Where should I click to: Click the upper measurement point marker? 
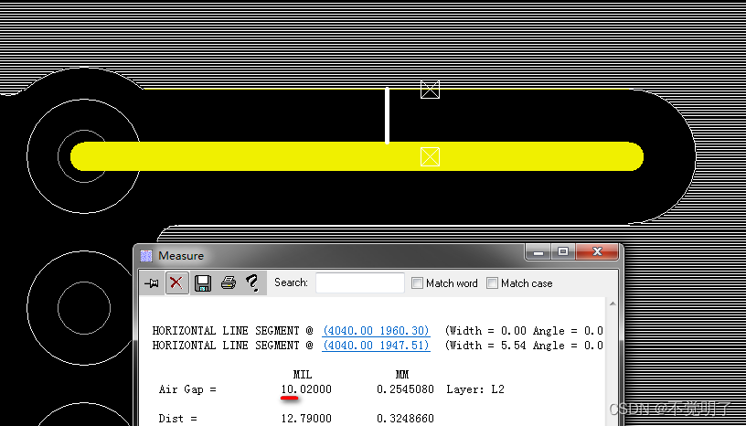click(430, 90)
